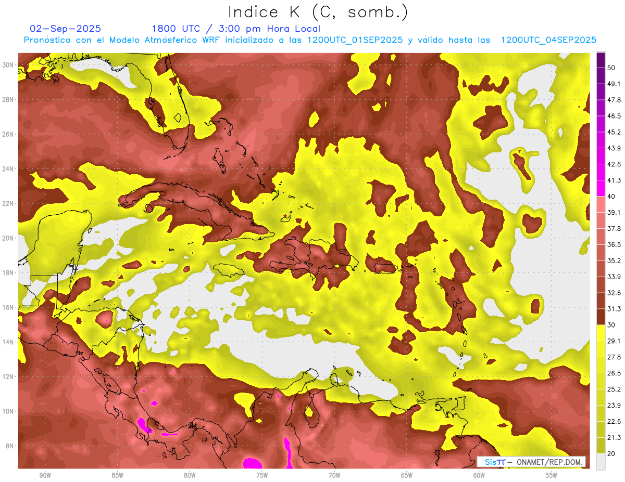Click the colorbar value '46.5'
This screenshot has width=625, height=482.
pos(614,116)
